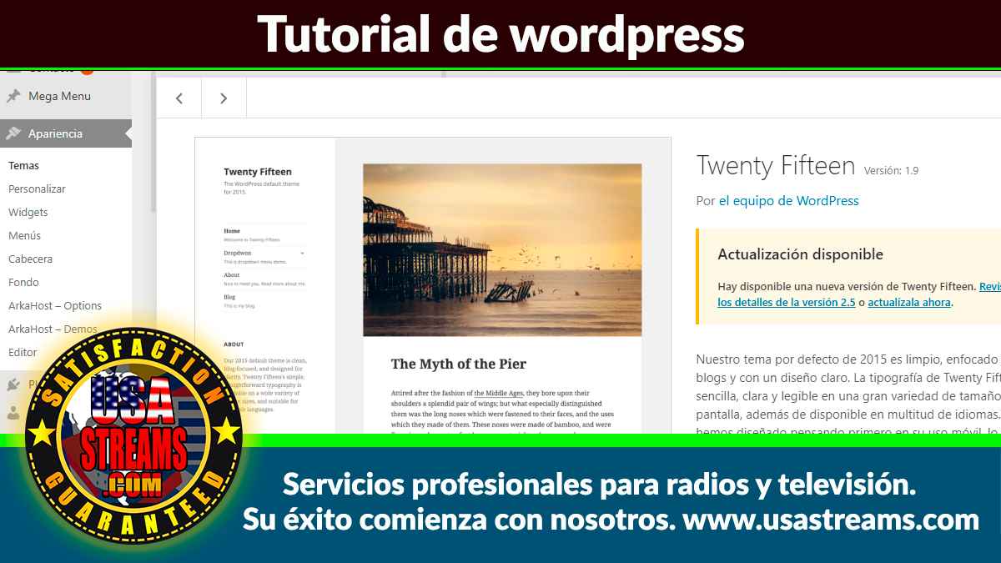Viewport: 1001px width, 563px height.
Task: Choose Cabecera under Apariencia
Action: point(30,259)
